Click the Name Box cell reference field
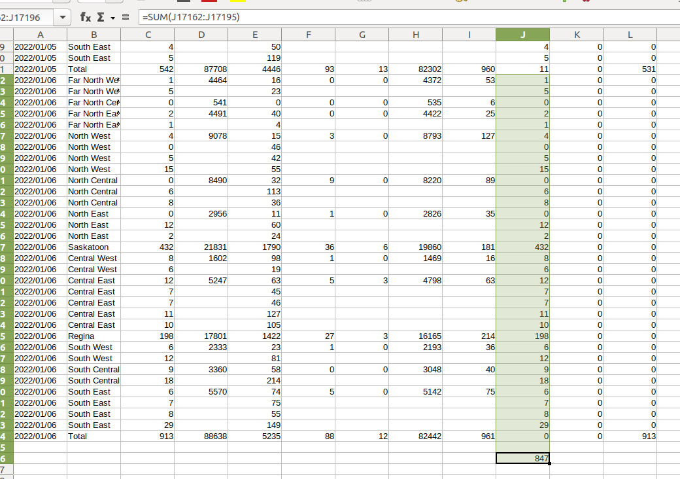 26,17
